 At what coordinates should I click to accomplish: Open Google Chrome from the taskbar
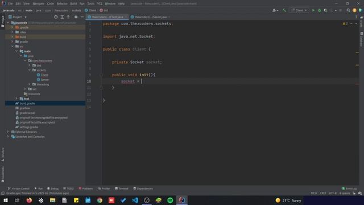(100, 200)
